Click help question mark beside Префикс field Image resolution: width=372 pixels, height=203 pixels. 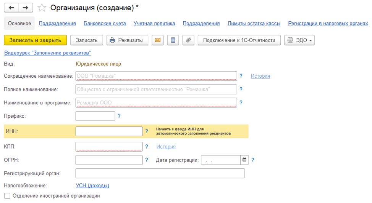pyautogui.click(x=119, y=116)
